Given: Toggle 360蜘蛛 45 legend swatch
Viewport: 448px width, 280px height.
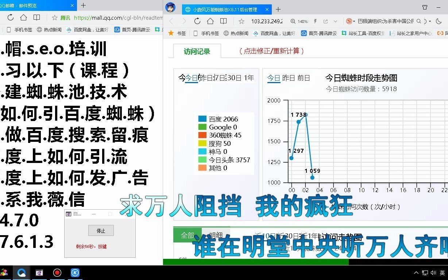Looking at the screenshot, I should pyautogui.click(x=202, y=135).
